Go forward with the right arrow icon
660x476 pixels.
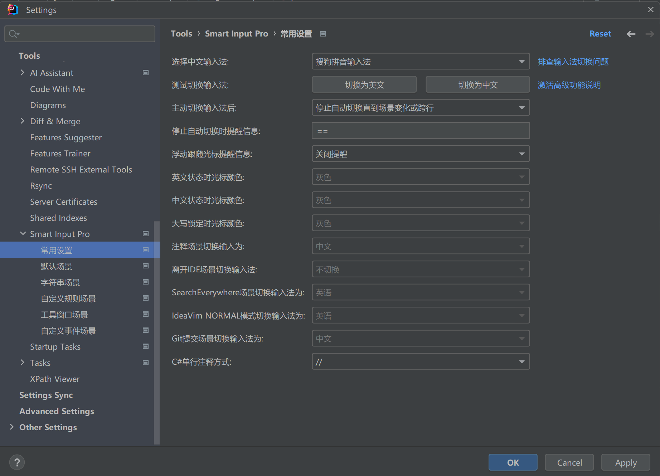point(650,34)
